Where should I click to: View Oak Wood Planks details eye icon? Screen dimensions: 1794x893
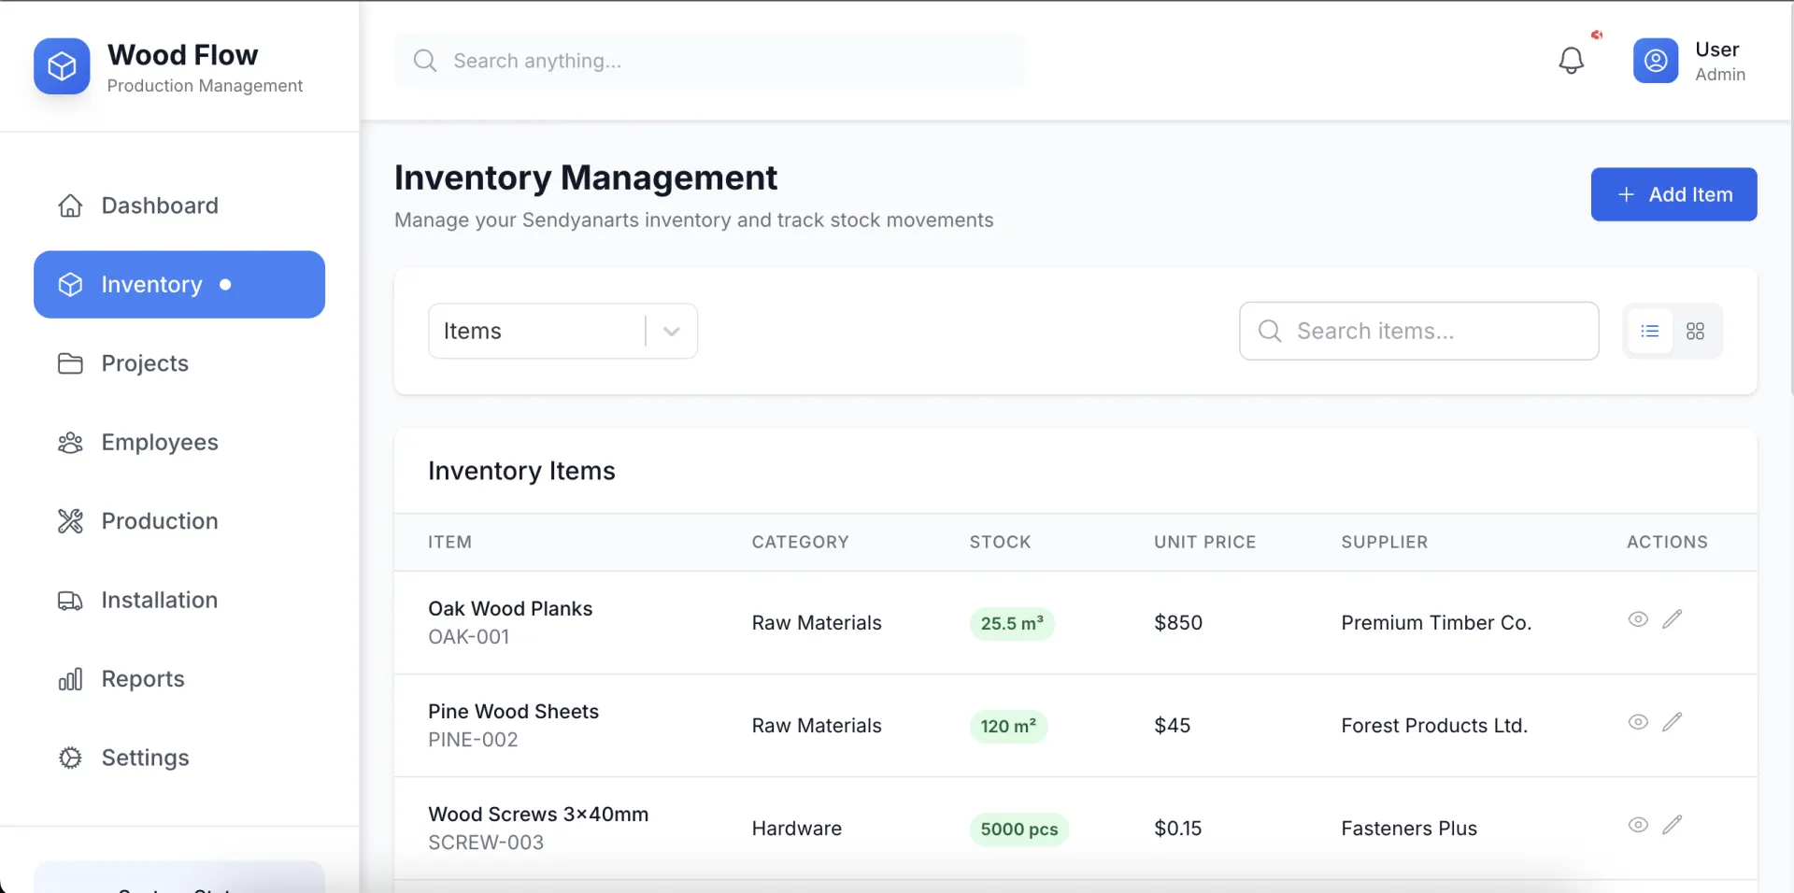(1638, 619)
